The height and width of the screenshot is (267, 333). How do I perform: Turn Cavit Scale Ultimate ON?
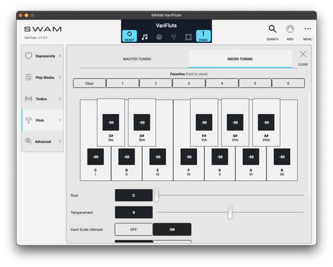tap(172, 229)
